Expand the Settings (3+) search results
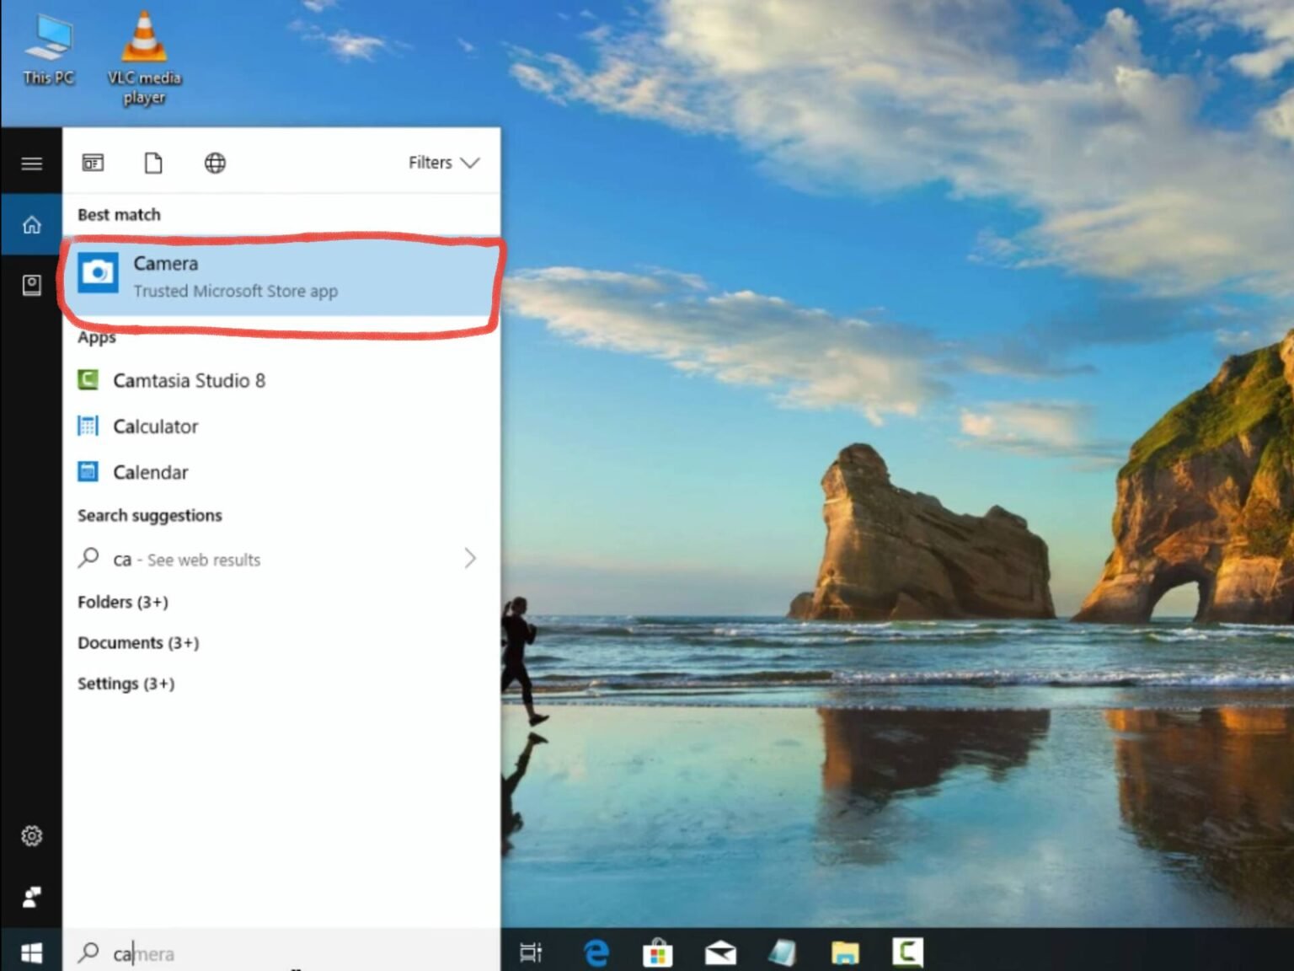This screenshot has height=971, width=1294. click(125, 684)
